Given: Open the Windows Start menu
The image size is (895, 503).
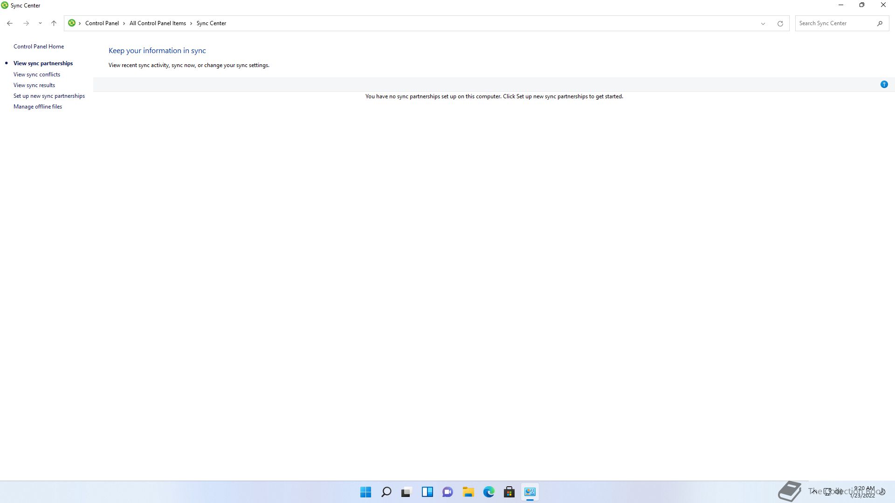Looking at the screenshot, I should coord(365,492).
